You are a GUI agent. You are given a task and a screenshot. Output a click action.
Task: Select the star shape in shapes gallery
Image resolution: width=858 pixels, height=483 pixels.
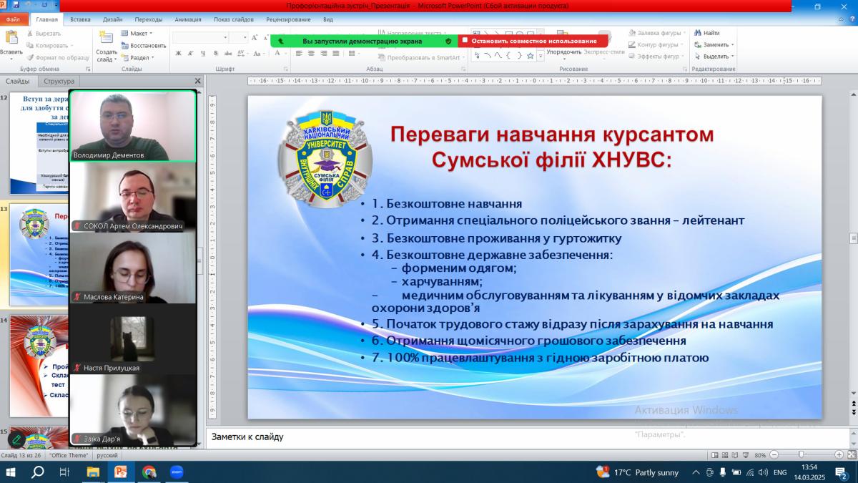pyautogui.click(x=530, y=55)
